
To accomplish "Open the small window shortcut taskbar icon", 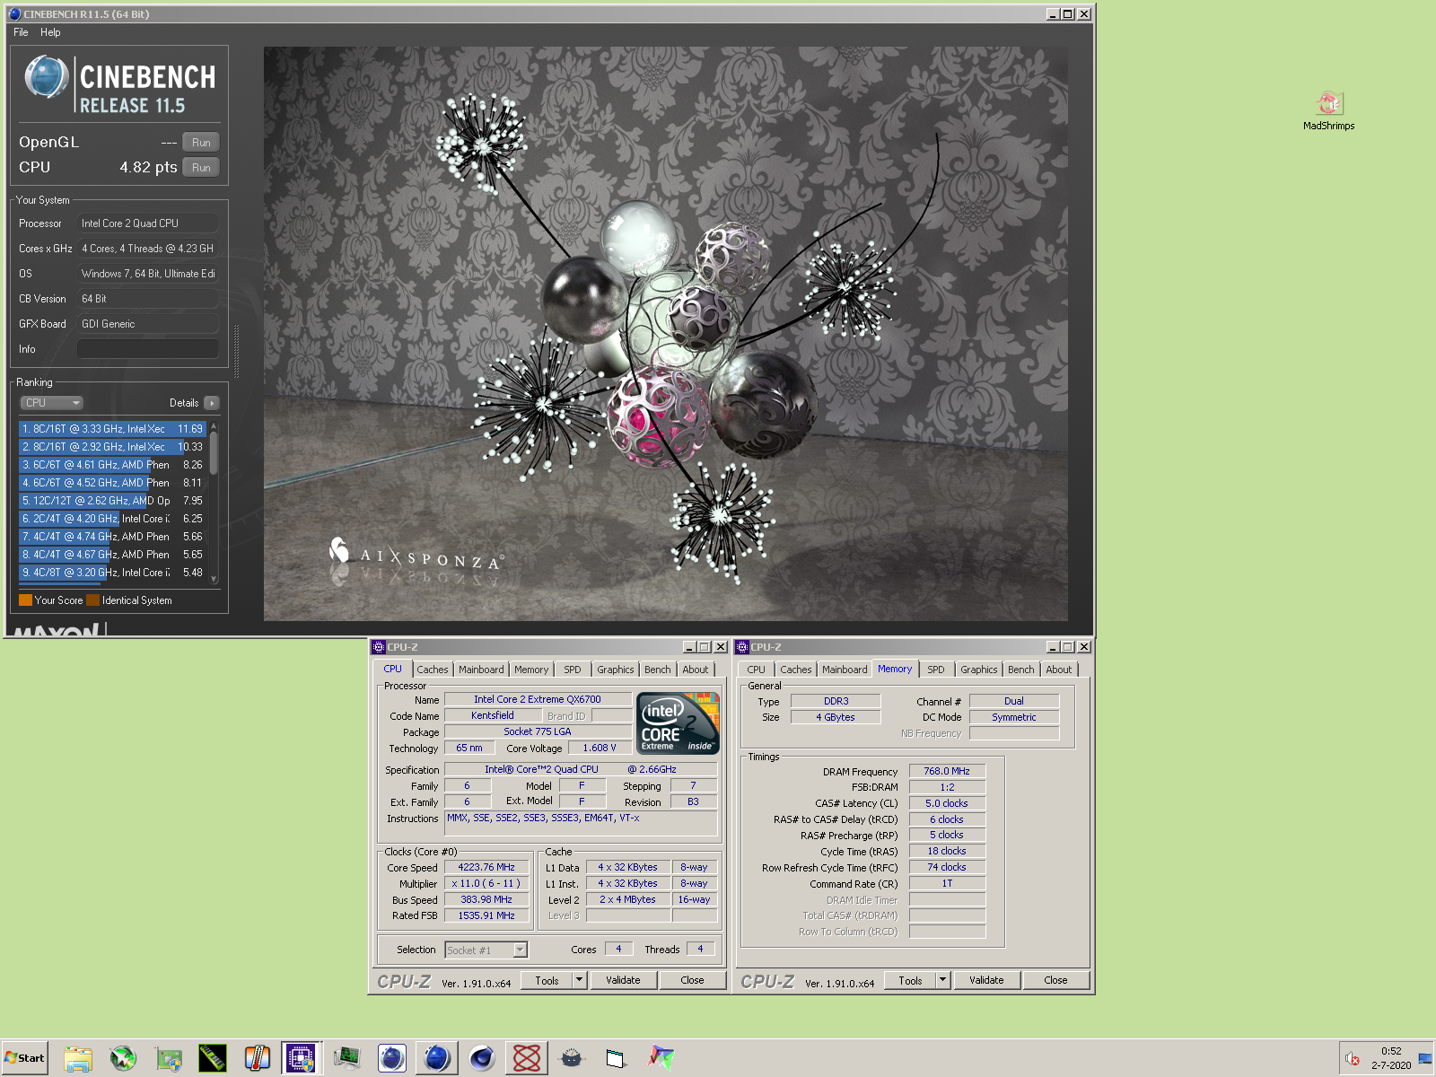I will pos(616,1058).
